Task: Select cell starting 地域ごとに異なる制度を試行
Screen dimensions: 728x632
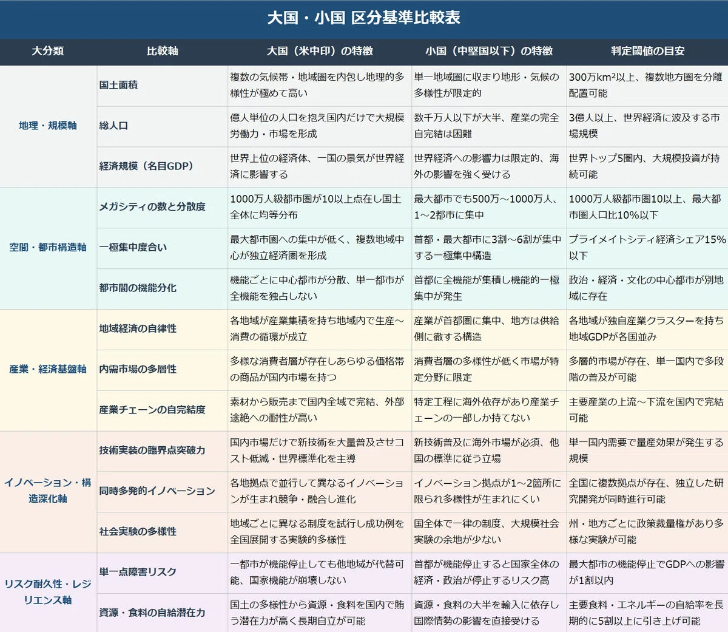Action: 320,532
